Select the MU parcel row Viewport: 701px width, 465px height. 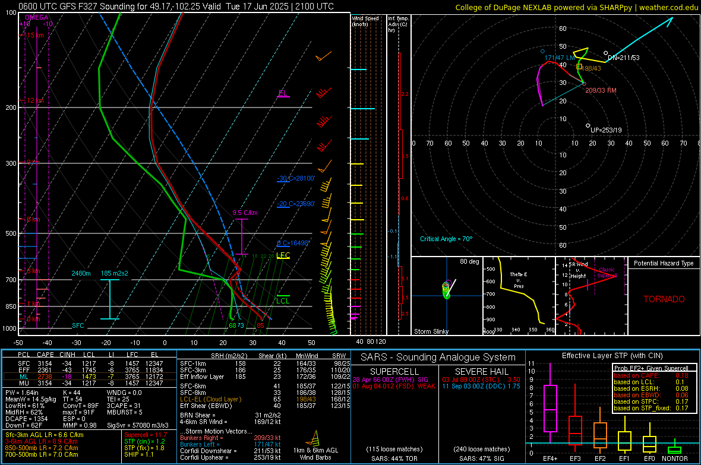[x=90, y=382]
